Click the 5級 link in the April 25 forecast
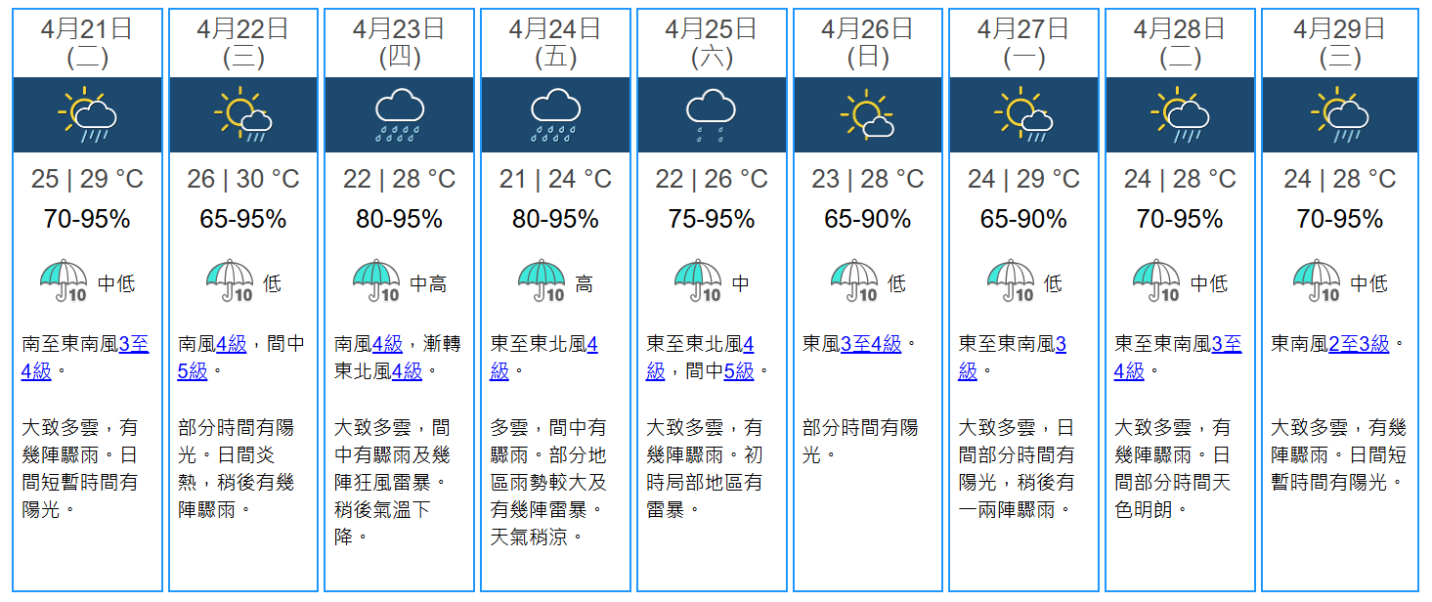 pos(740,371)
